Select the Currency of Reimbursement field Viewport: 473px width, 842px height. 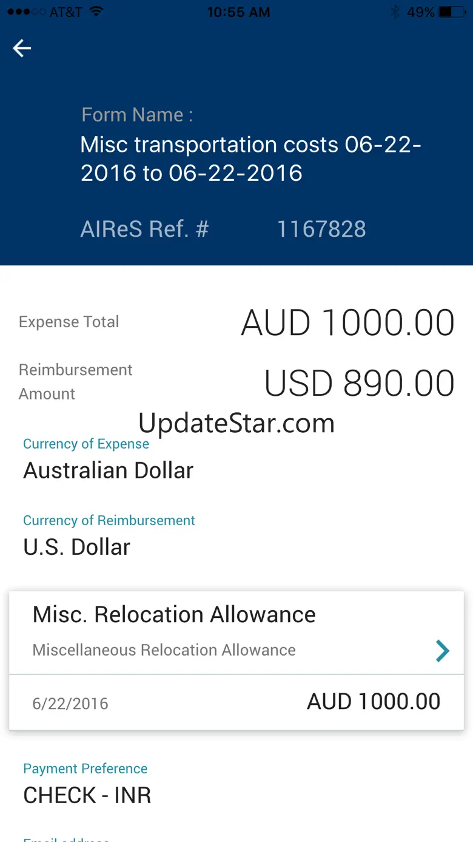77,547
